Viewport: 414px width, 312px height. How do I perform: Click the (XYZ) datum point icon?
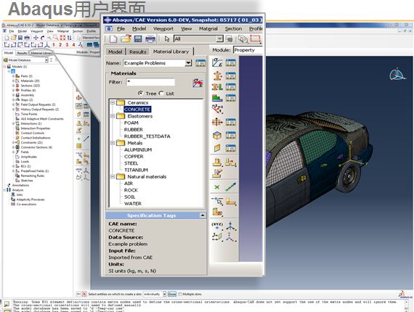click(x=217, y=226)
